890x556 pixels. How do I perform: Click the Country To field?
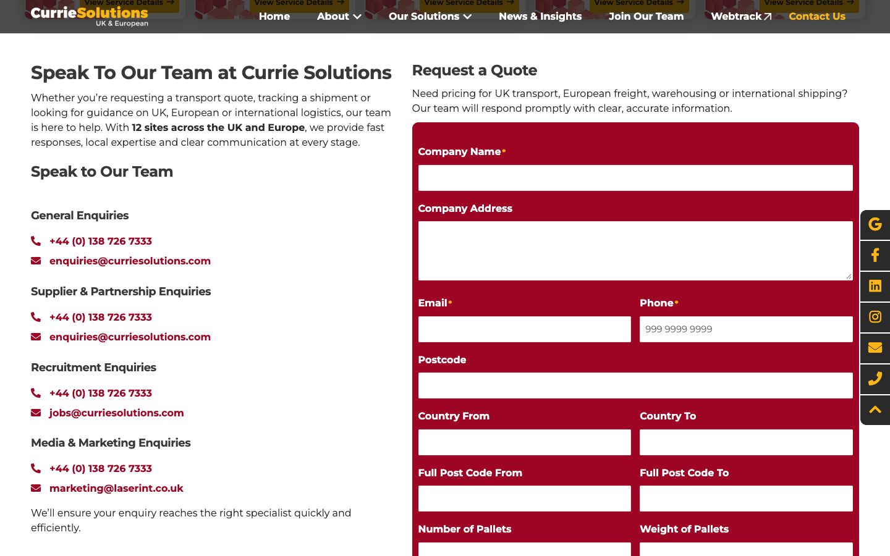(x=746, y=442)
